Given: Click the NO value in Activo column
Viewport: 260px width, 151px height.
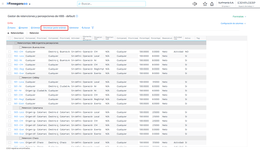Looking at the screenshot, I should click(x=187, y=52).
